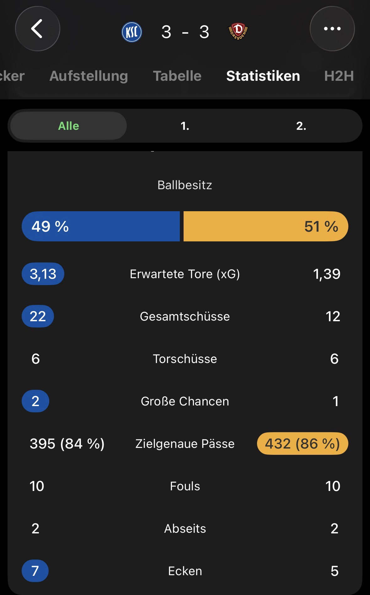
Task: Tap the KSC team crest
Action: [x=132, y=32]
